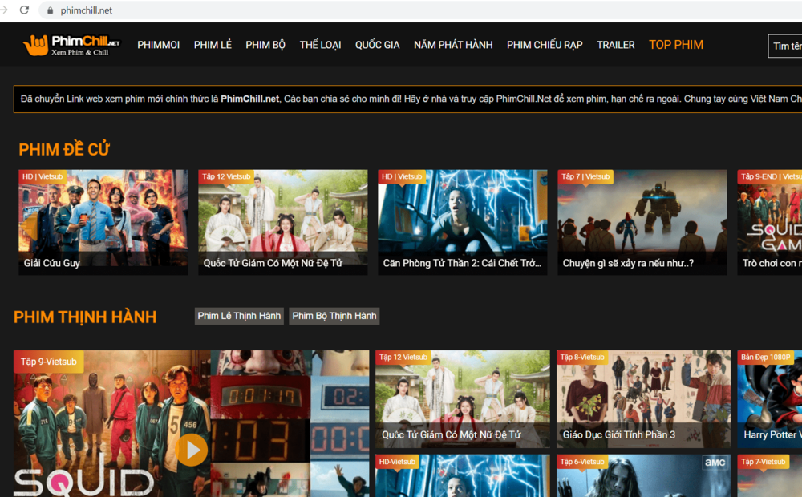802x497 pixels.
Task: Click the Bản Đẹp 1080P badge
Action: click(766, 357)
